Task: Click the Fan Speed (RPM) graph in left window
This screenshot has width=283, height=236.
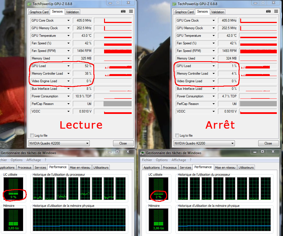Action: coord(118,51)
